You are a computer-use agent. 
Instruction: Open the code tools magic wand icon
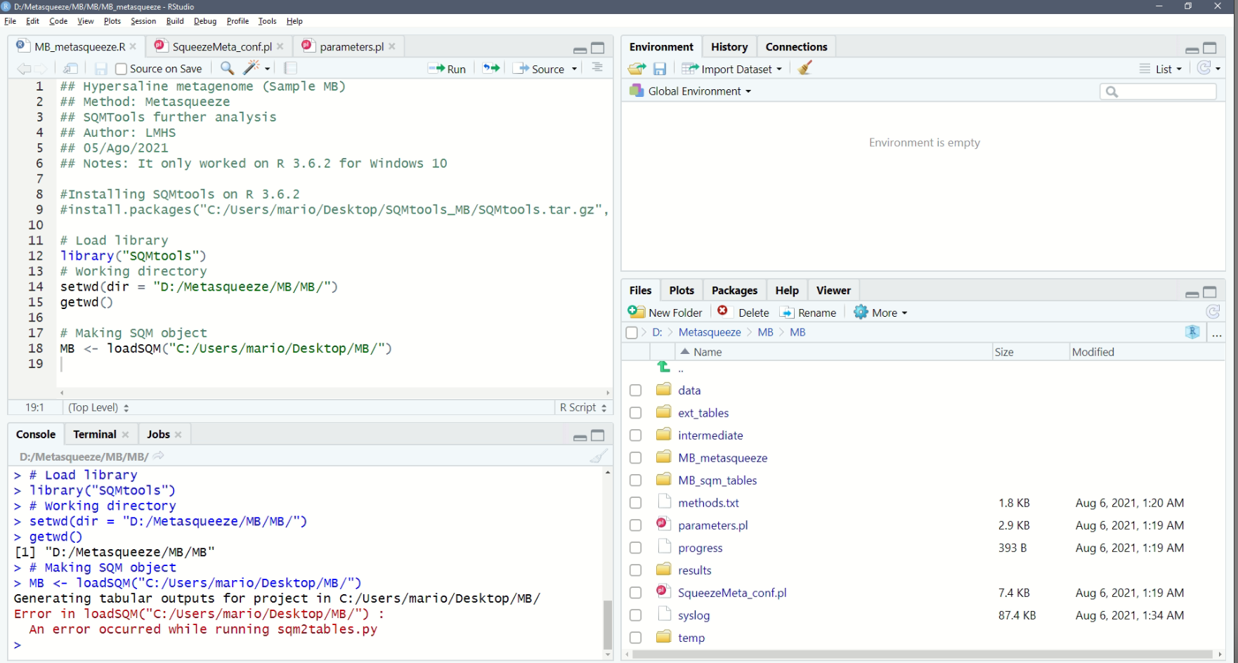252,68
